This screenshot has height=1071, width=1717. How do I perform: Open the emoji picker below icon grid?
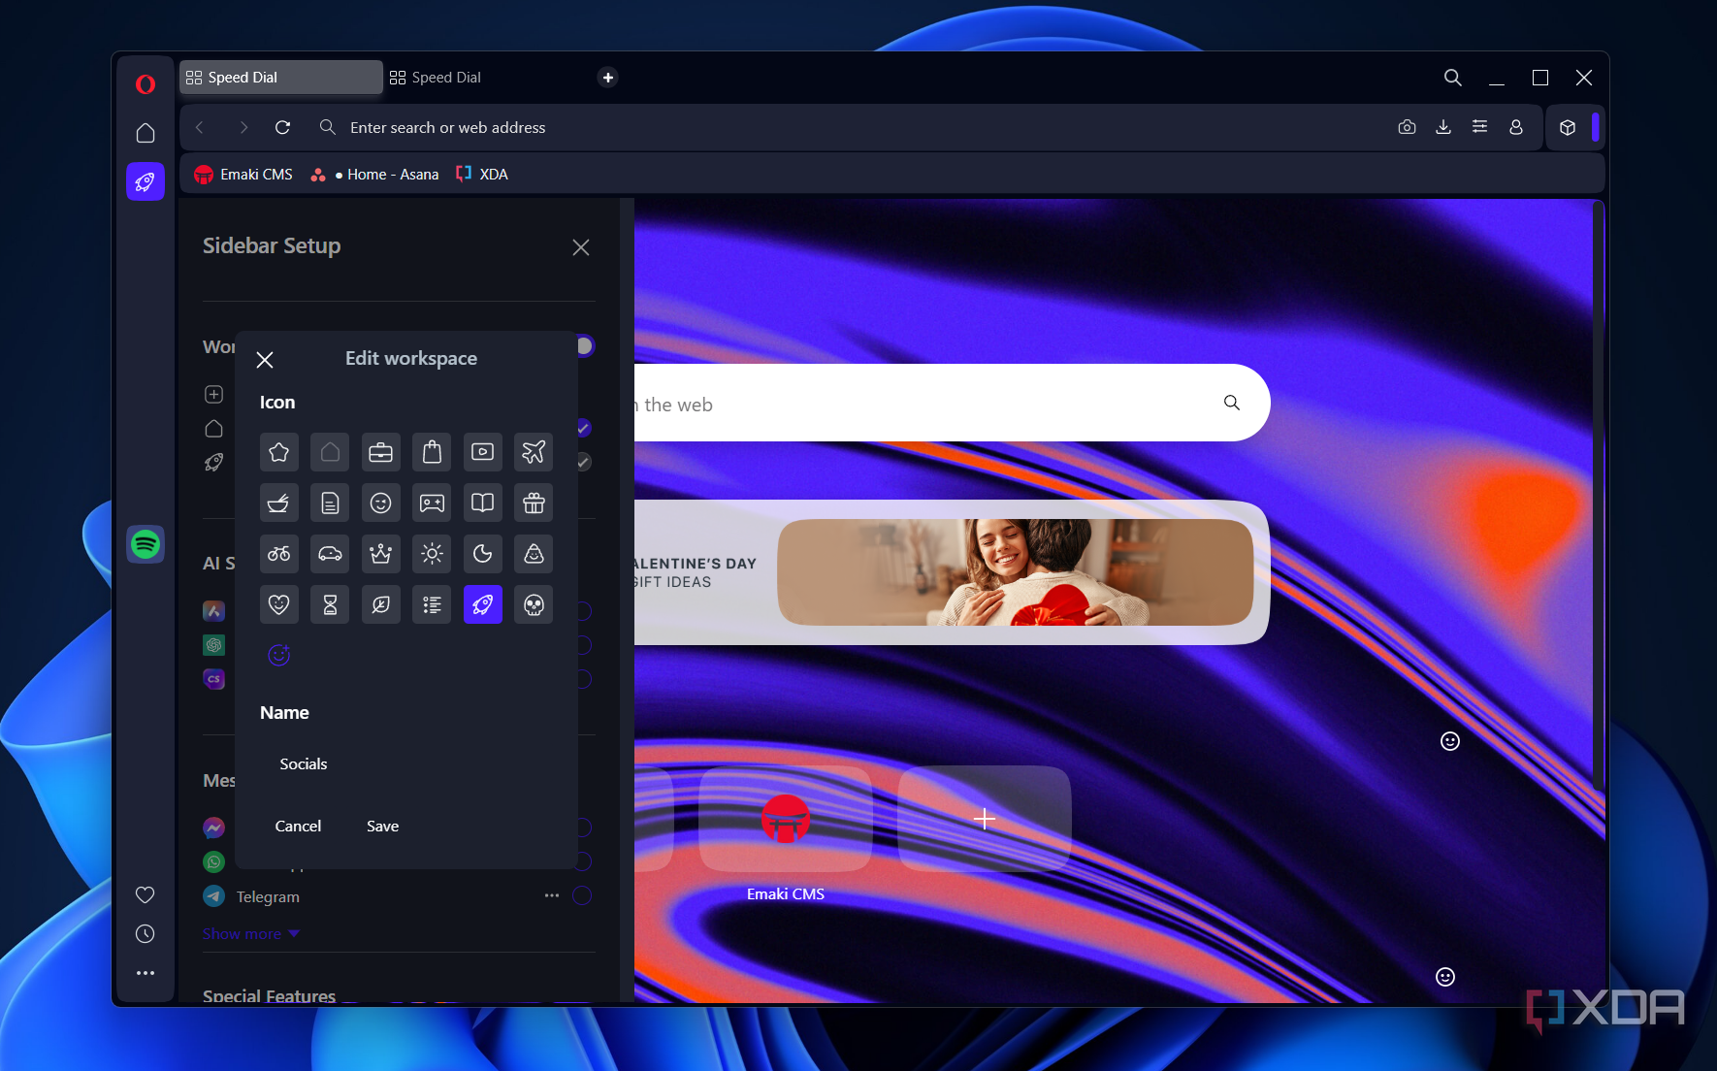tap(279, 656)
